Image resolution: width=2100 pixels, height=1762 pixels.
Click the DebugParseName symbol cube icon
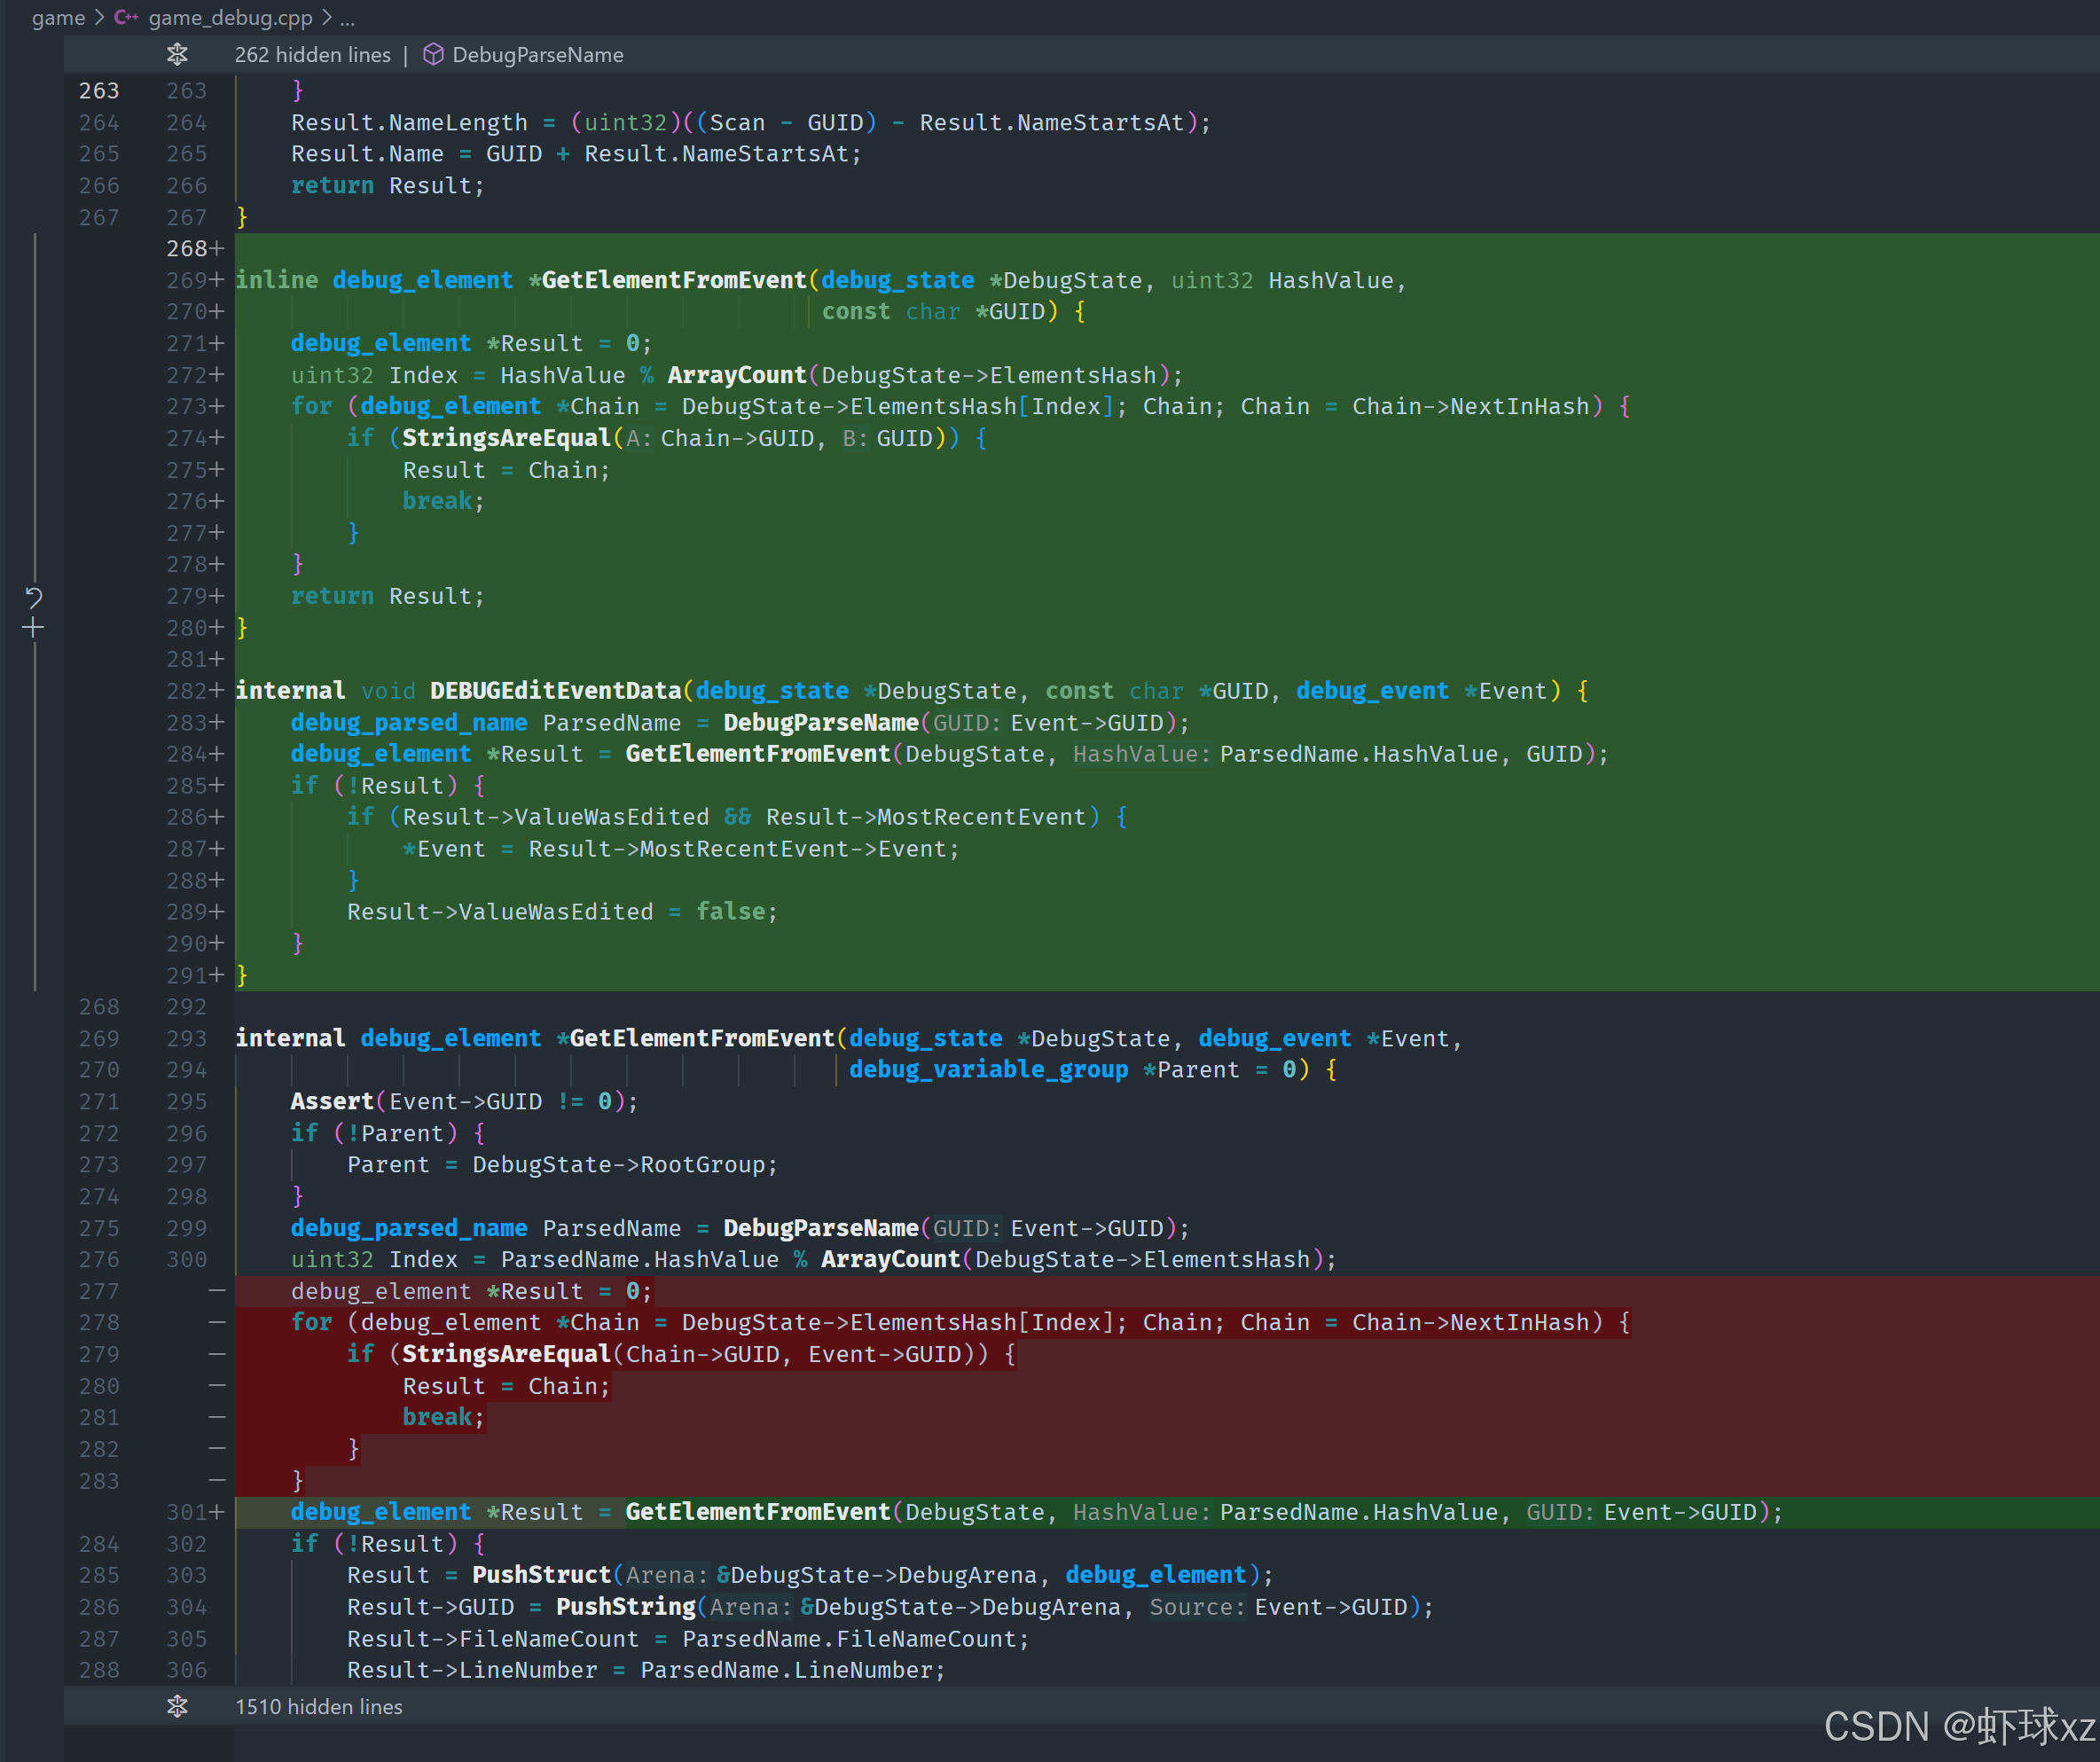click(433, 54)
